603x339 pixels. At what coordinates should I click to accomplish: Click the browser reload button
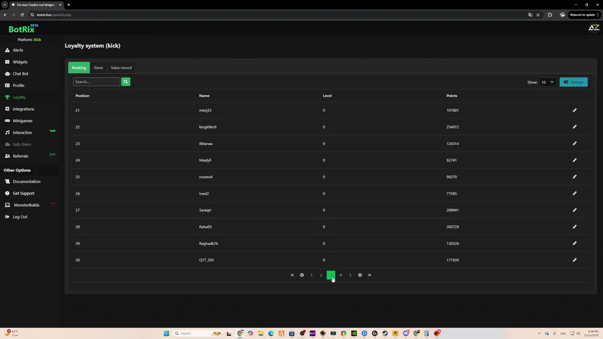[x=22, y=15]
